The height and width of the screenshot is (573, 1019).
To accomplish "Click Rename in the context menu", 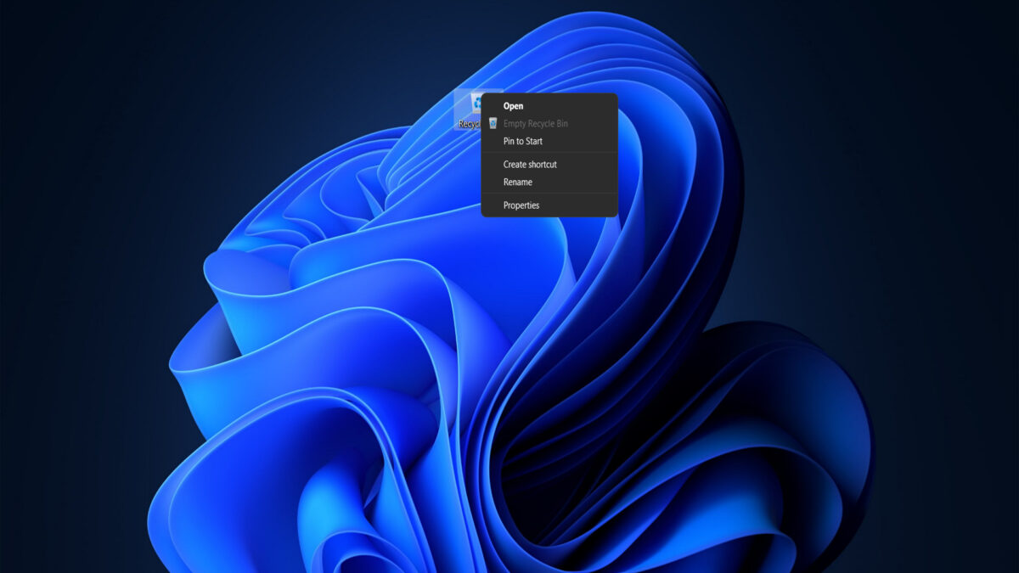I will pos(549,183).
